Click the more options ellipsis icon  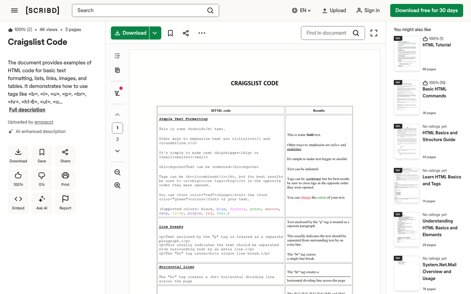coord(202,33)
